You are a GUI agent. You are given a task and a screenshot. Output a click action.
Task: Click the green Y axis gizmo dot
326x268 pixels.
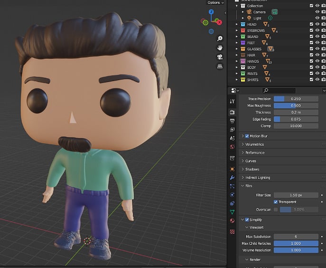click(x=205, y=22)
